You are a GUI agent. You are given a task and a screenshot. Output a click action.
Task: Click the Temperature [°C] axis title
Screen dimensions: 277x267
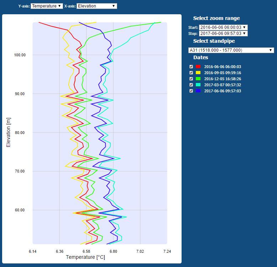click(85, 257)
